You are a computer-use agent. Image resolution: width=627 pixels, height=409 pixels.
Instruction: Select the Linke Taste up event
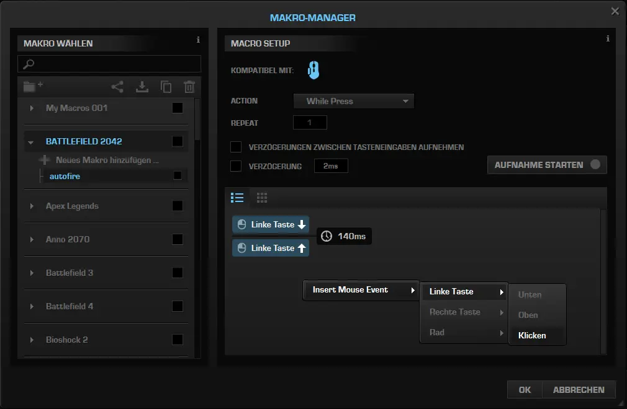pos(271,248)
